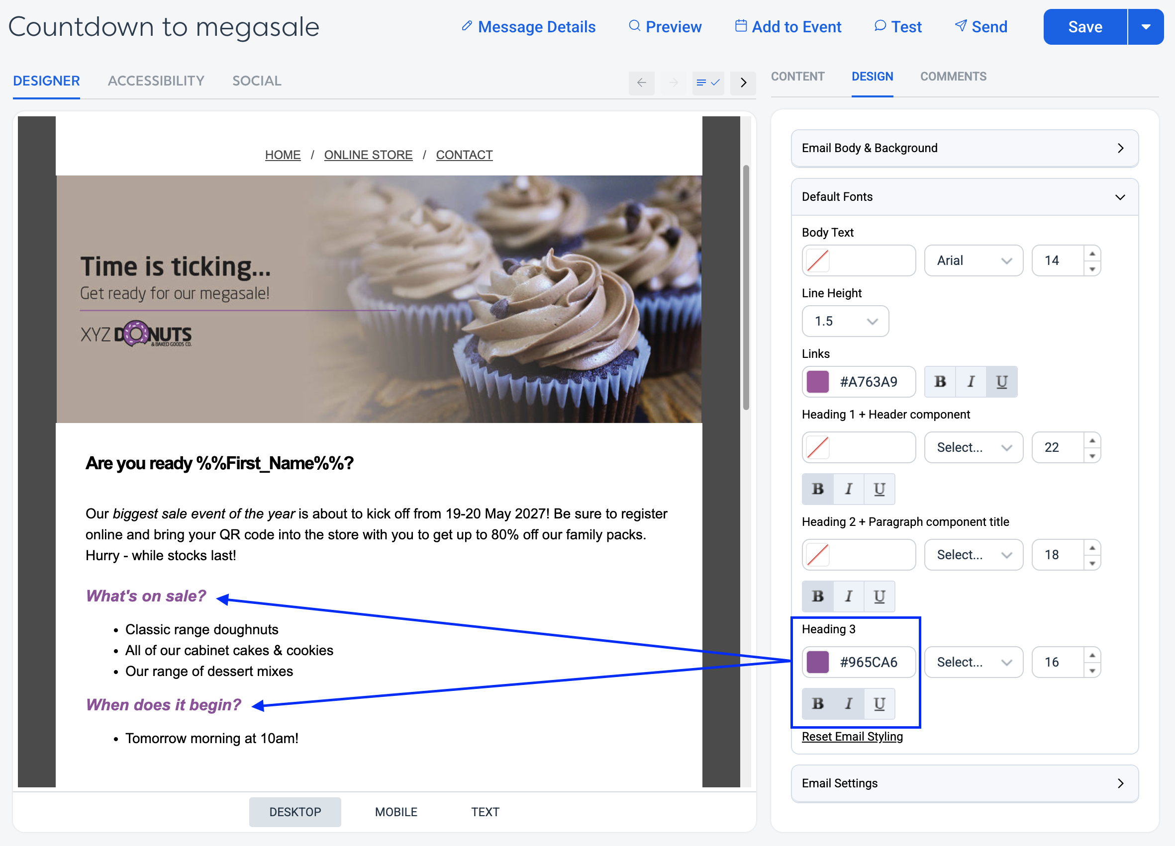Click the Links color swatch #A763A9

point(817,382)
